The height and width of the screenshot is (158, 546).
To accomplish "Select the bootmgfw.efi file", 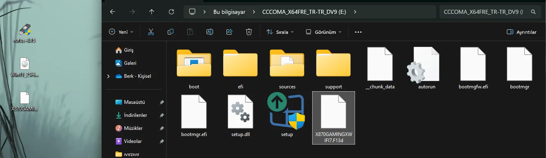I will [473, 68].
